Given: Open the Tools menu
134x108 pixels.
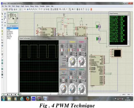Looking at the screenshot, I should coord(13,6).
